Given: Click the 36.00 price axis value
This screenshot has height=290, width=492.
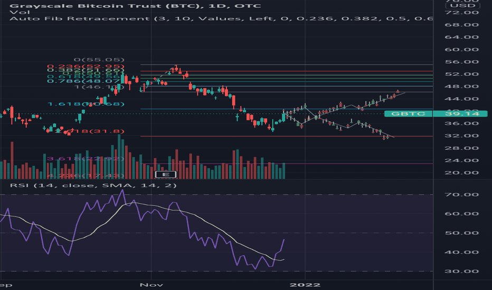Looking at the screenshot, I should pyautogui.click(x=462, y=123).
